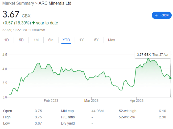Click the 3.67 GBX Thu, 27 Apr tooltip
This screenshot has height=129, width=173.
tap(153, 55)
